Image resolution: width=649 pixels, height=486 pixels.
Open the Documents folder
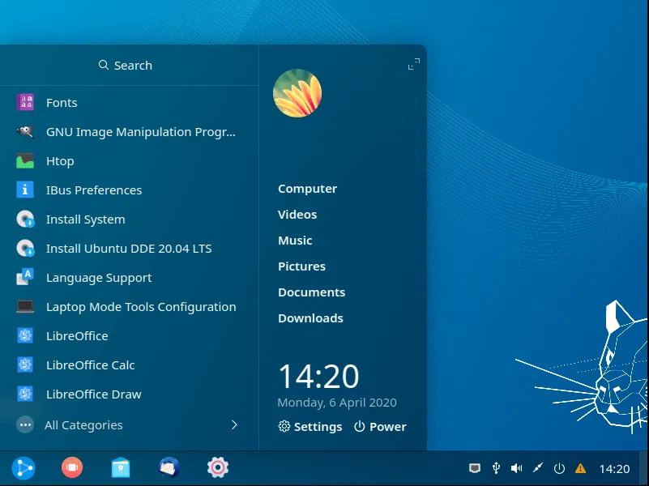pyautogui.click(x=312, y=292)
